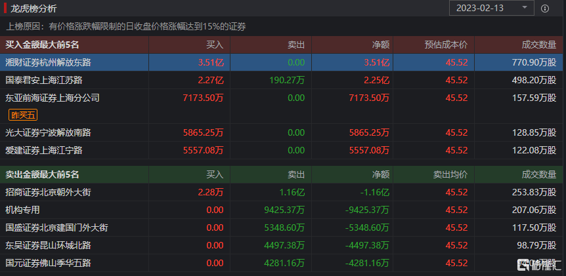Click the 卖出均价 column header
Viewport: 566px width, 276px height.
[450, 175]
